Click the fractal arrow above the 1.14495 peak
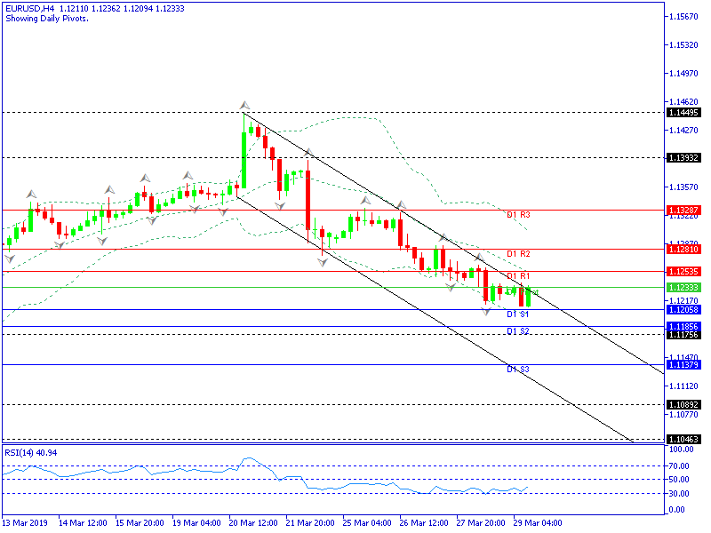This screenshot has width=711, height=533. tap(245, 105)
